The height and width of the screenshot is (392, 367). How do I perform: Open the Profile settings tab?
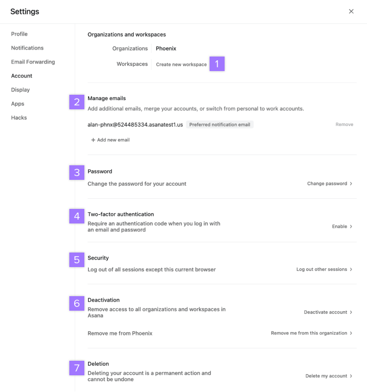19,34
